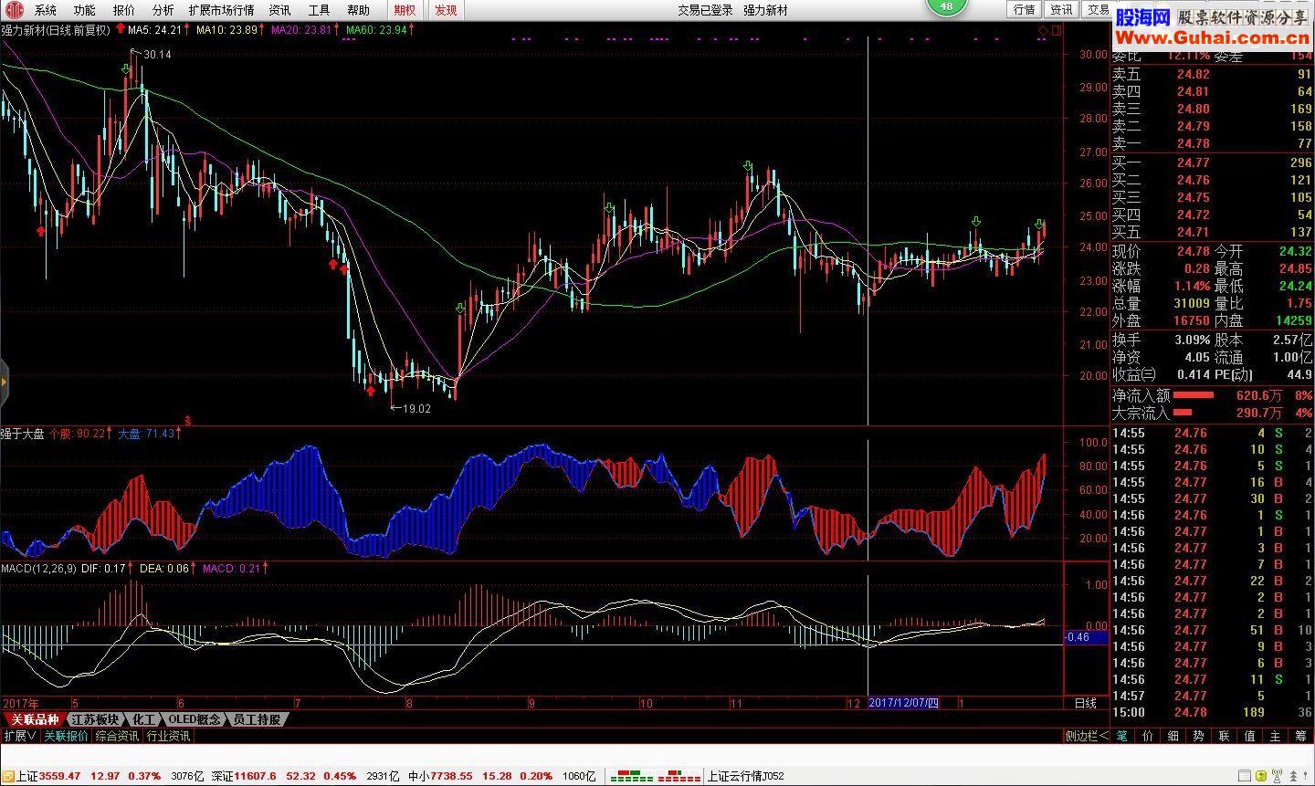Select the 关联品种 tab
Viewport: 1315px width, 786px height.
35,719
